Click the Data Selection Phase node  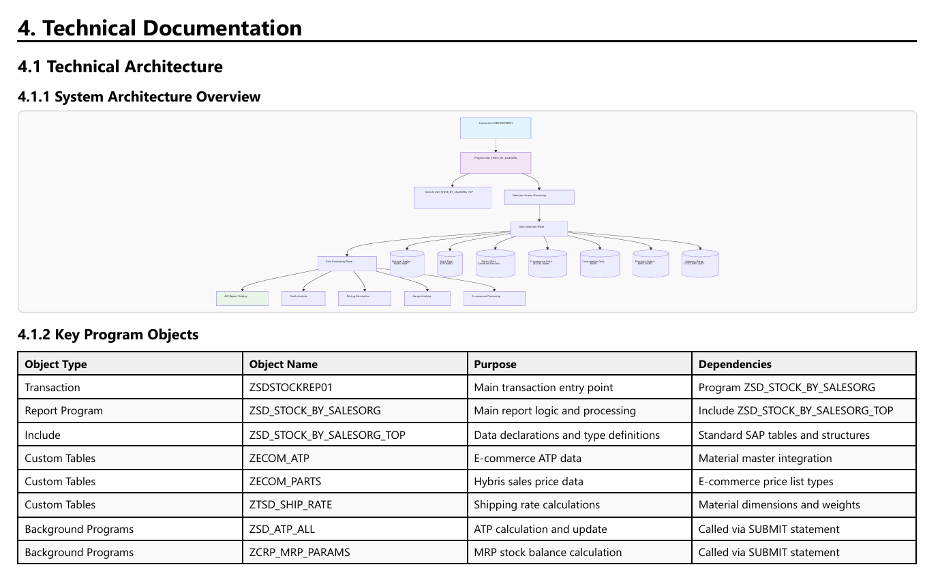click(x=539, y=228)
